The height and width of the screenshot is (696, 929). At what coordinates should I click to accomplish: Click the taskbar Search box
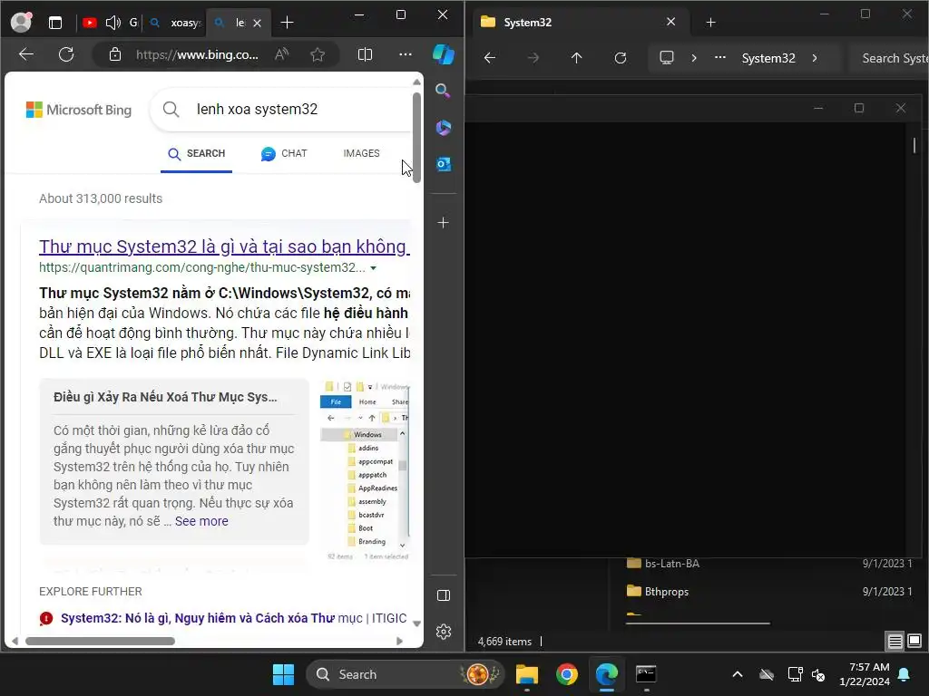tap(404, 674)
